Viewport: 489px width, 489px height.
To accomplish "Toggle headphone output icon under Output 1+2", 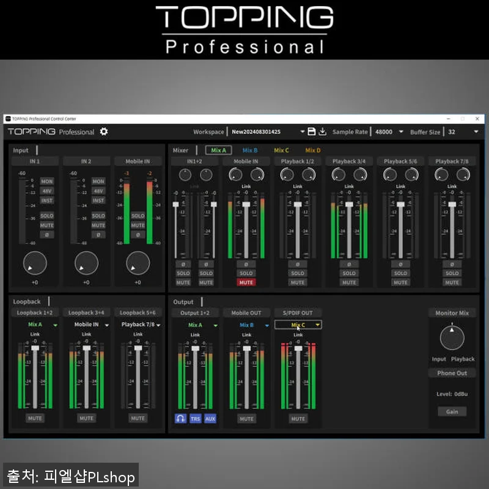I will pos(180,419).
